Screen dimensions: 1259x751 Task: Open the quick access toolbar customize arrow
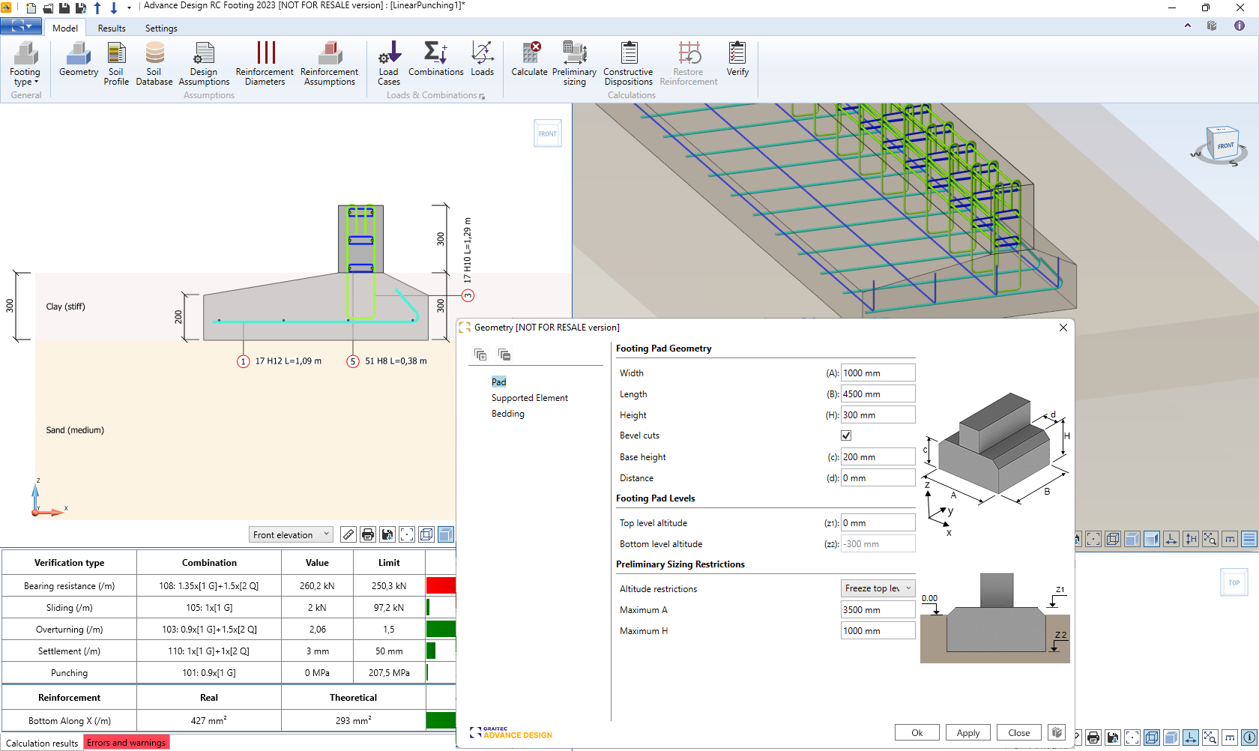129,8
